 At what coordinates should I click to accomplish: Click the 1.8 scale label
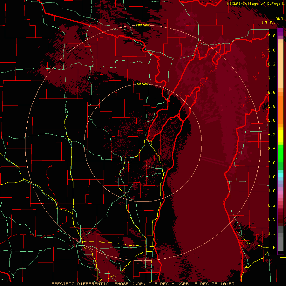tap(272, 177)
